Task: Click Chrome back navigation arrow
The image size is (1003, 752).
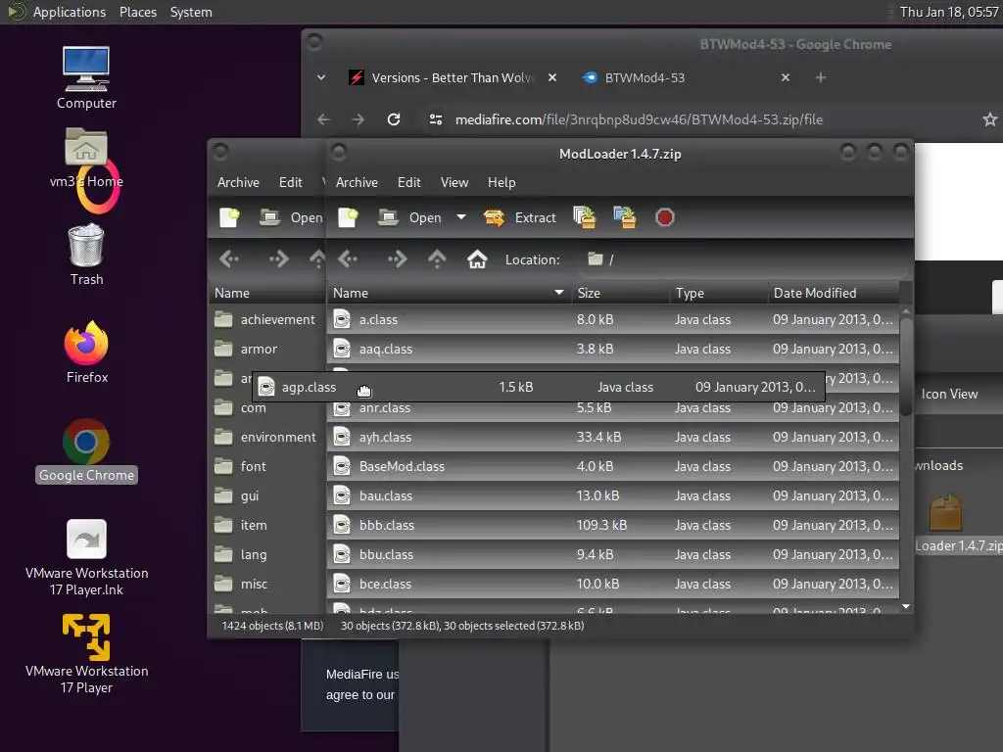Action: [323, 119]
